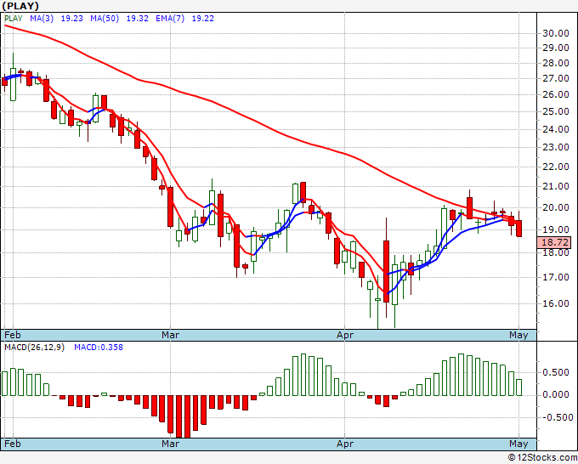Screen dimensions: 578x464
Task: Click the 28.00 price axis label
Action: click(556, 63)
